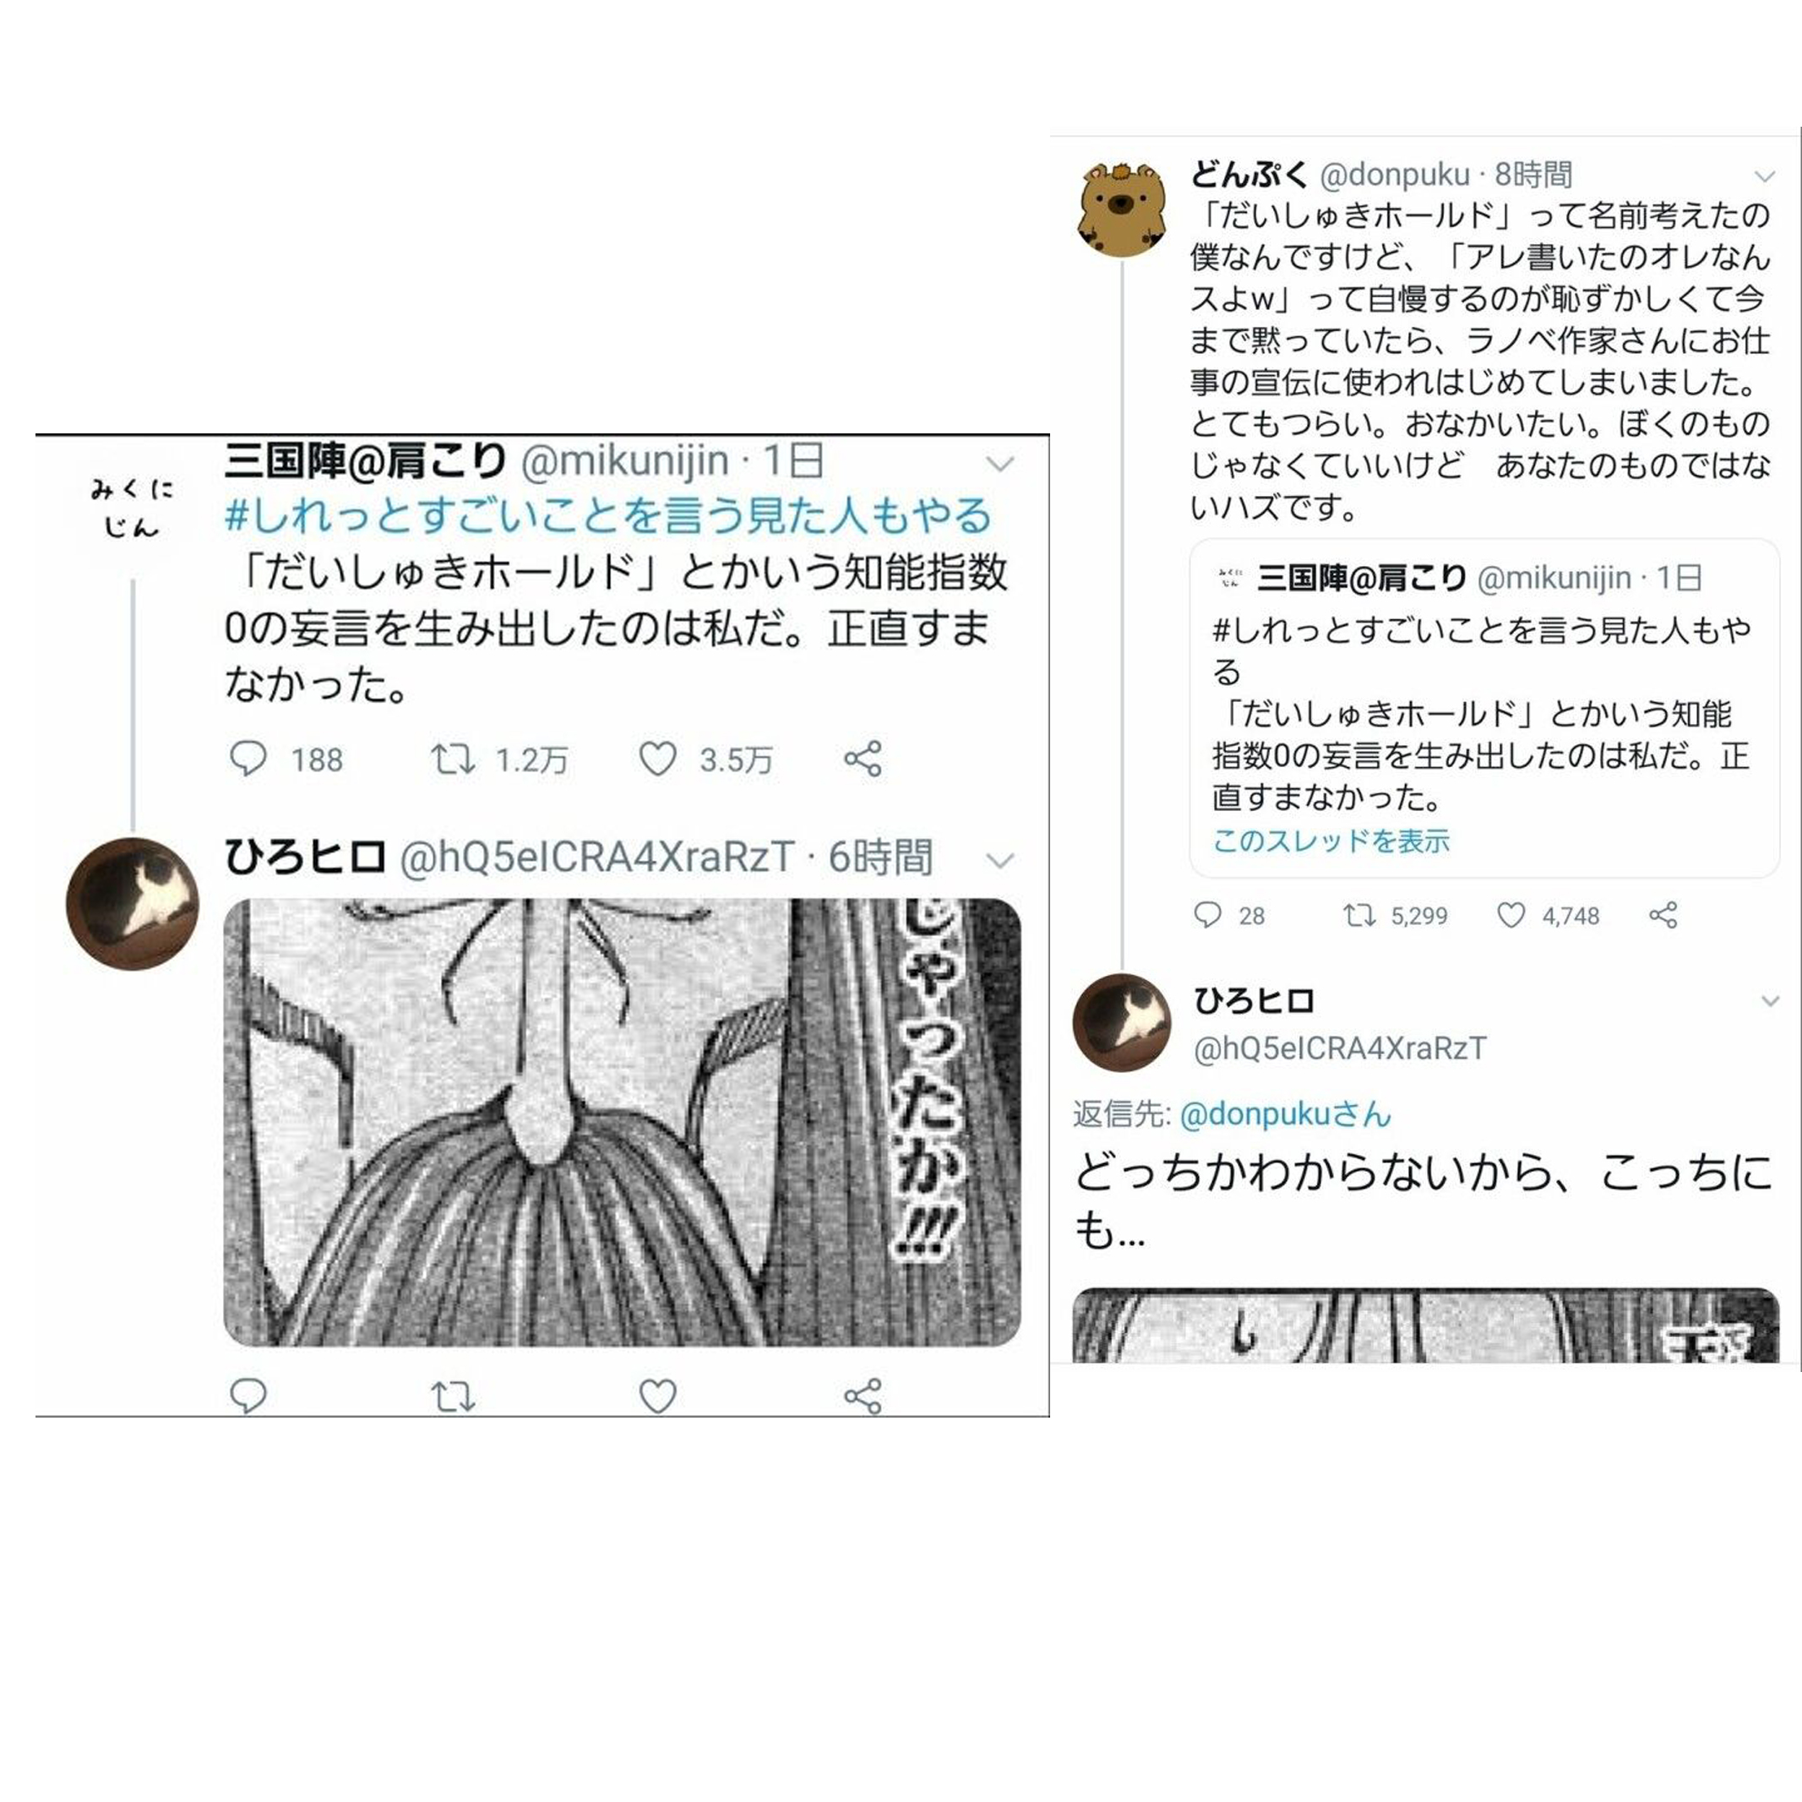This screenshot has width=1802, height=1802.
Task: Open the @donpukuさん reply mention
Action: 1285,1113
